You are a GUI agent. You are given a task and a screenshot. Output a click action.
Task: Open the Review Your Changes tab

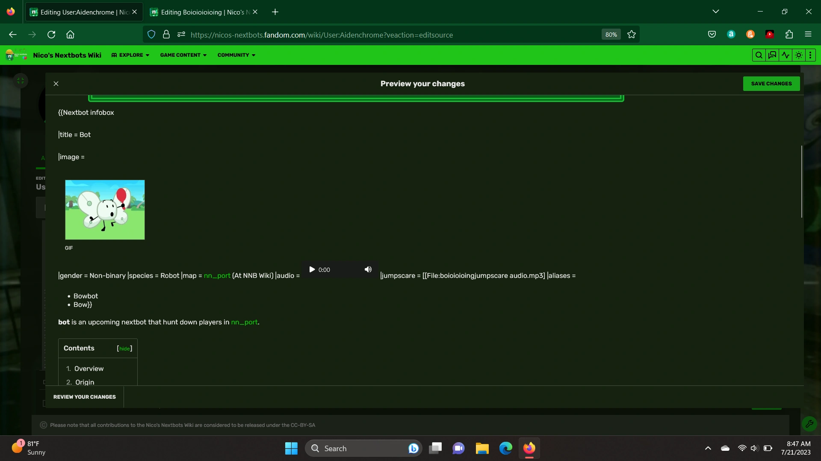point(85,397)
